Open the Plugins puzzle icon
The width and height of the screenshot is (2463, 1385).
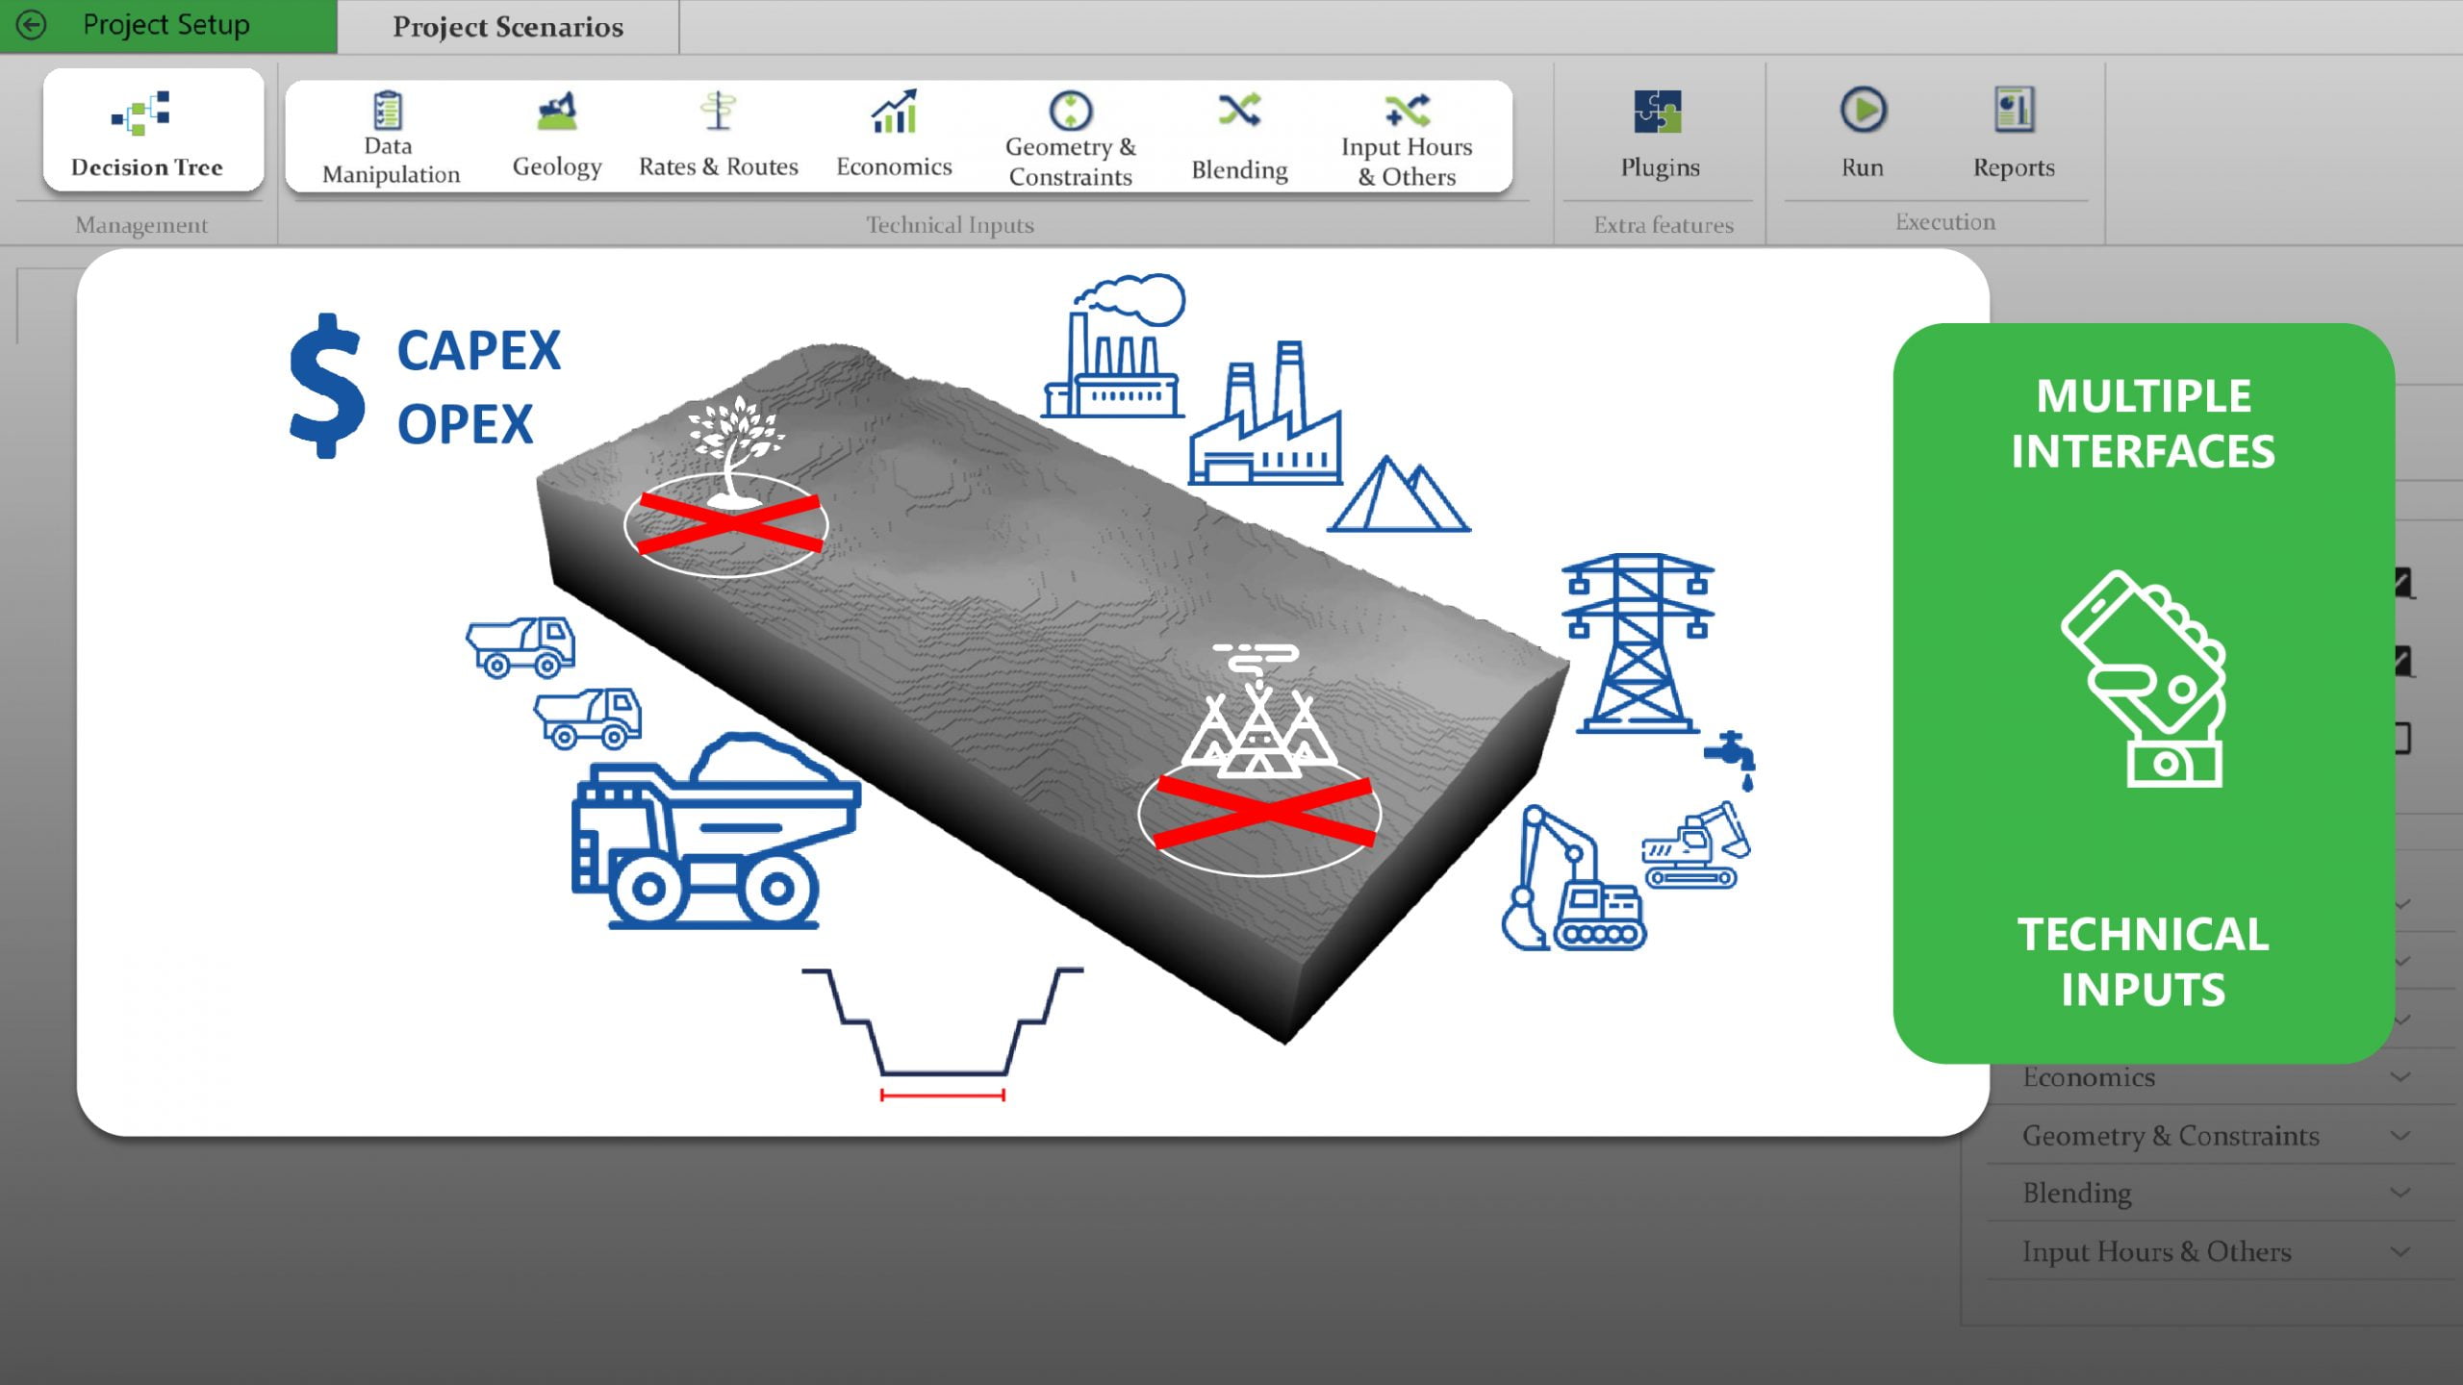tap(1659, 112)
